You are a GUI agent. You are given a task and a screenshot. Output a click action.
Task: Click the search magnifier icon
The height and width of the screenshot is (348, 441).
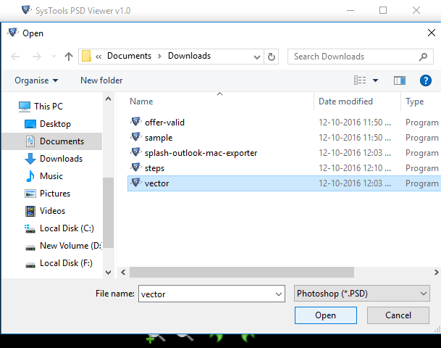[423, 57]
